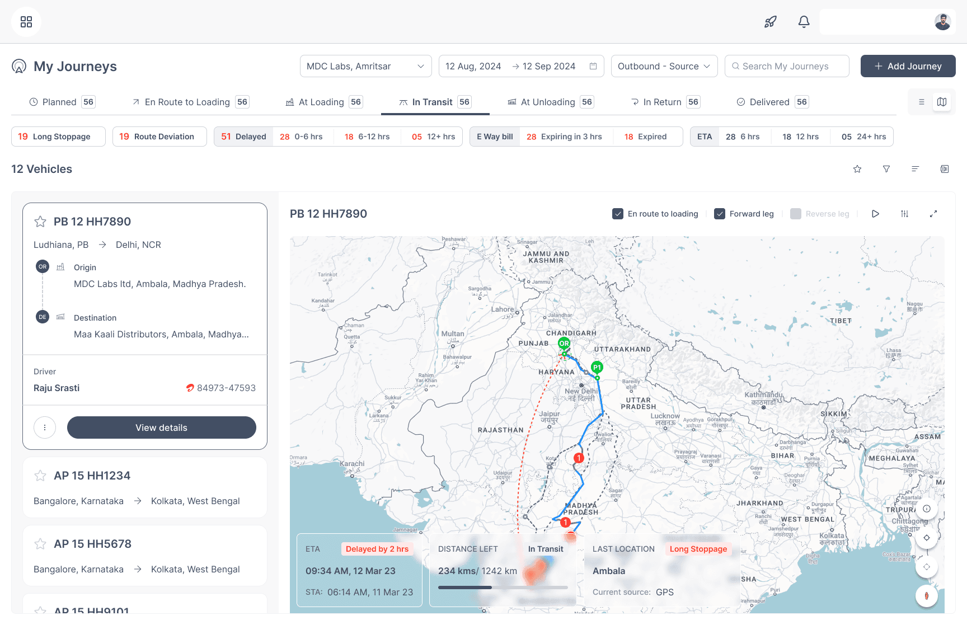
Task: Click the favorites star icon above vehicle list
Action: pos(857,169)
